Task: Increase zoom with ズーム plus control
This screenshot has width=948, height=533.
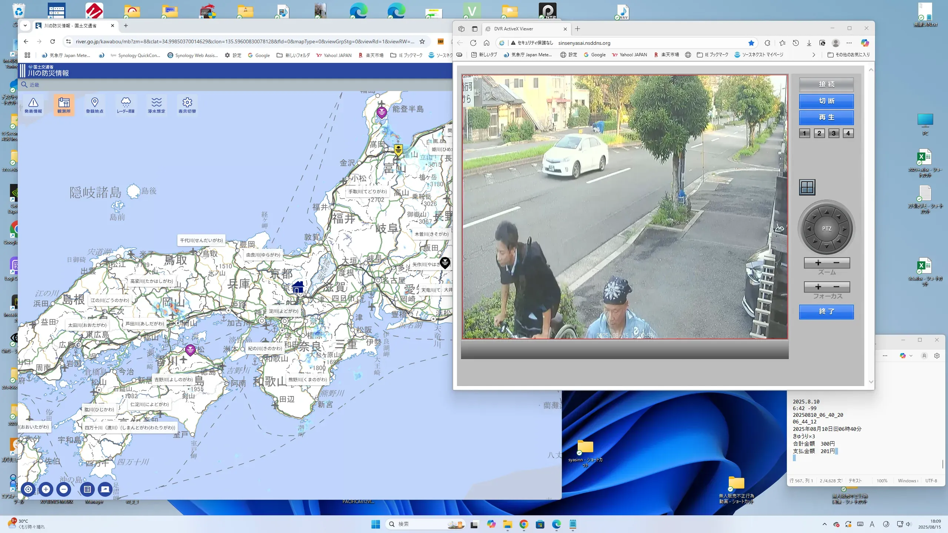Action: 818,263
